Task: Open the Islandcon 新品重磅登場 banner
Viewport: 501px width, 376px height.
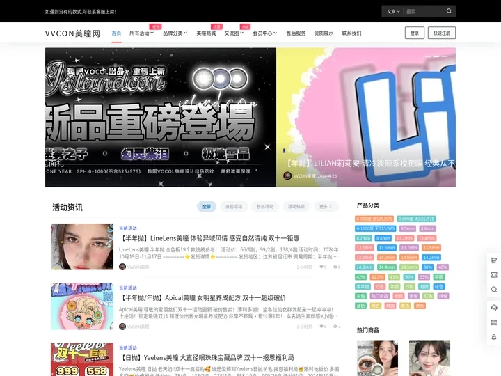Action: click(161, 118)
